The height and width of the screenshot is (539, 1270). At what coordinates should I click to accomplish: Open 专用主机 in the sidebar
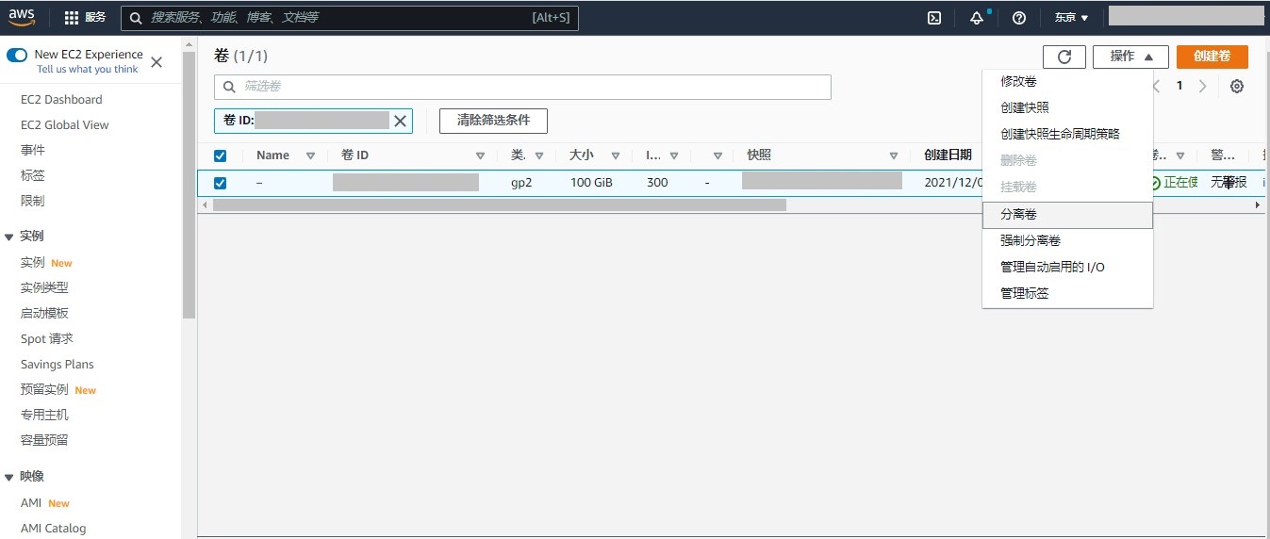pyautogui.click(x=44, y=415)
